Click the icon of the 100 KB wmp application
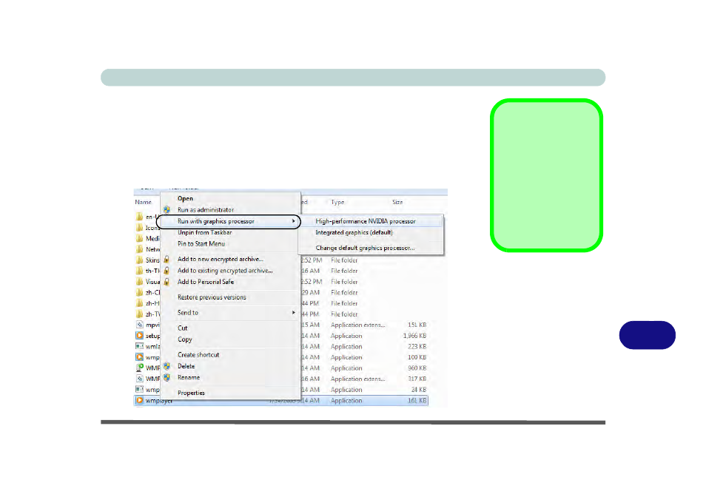Viewport: 706px width, 497px height. [x=140, y=357]
